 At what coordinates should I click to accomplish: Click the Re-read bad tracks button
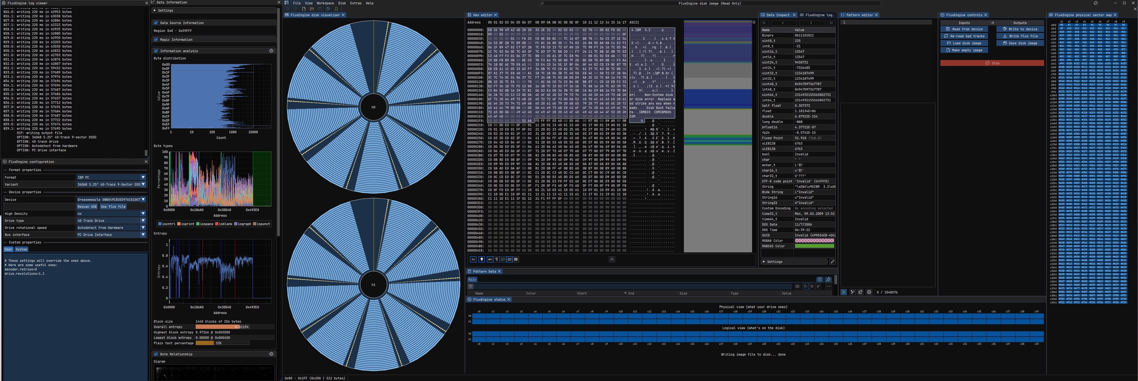964,36
